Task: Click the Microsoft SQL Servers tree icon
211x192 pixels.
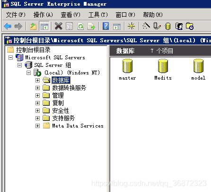Action: tap(19, 57)
